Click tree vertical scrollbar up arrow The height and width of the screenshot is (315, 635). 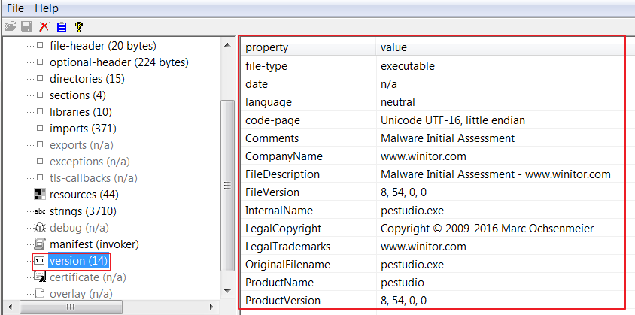click(x=227, y=44)
